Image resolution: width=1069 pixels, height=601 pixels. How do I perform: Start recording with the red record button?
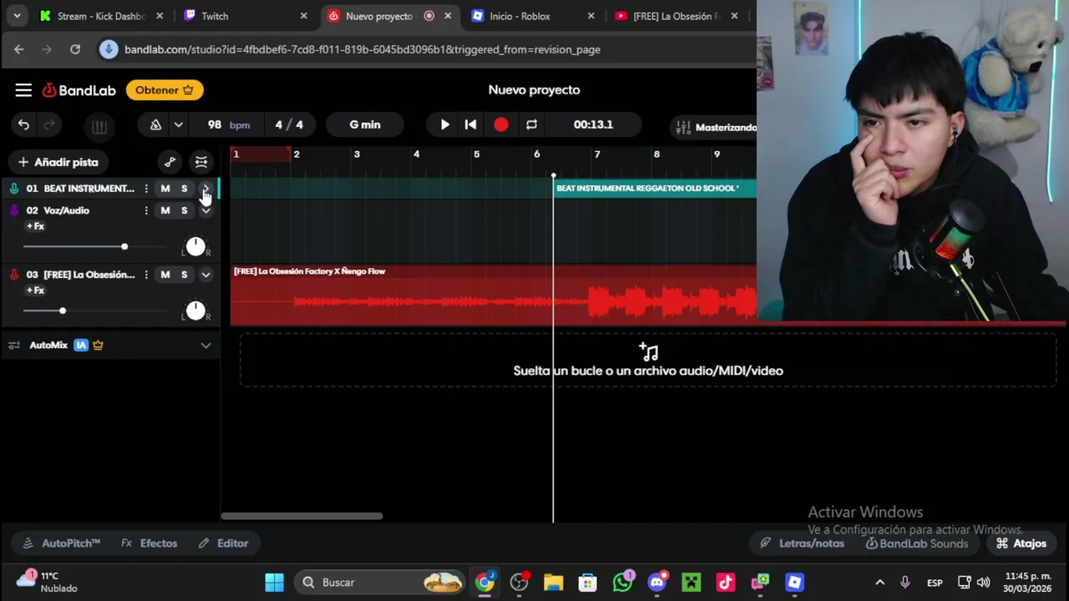coord(501,125)
